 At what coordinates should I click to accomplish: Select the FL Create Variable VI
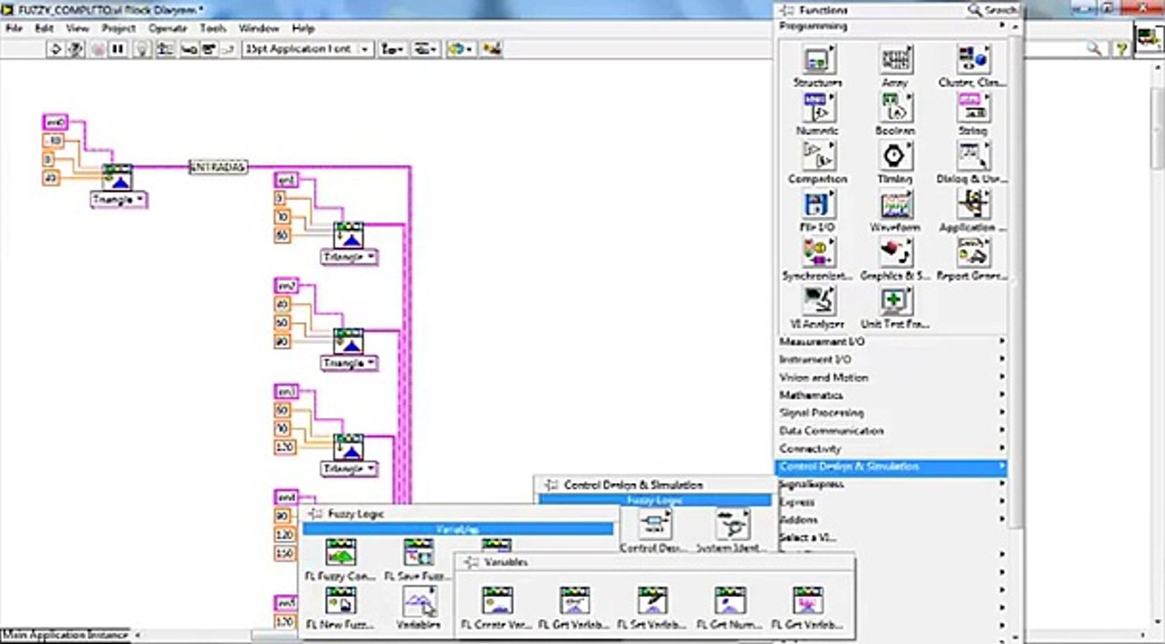click(x=497, y=602)
